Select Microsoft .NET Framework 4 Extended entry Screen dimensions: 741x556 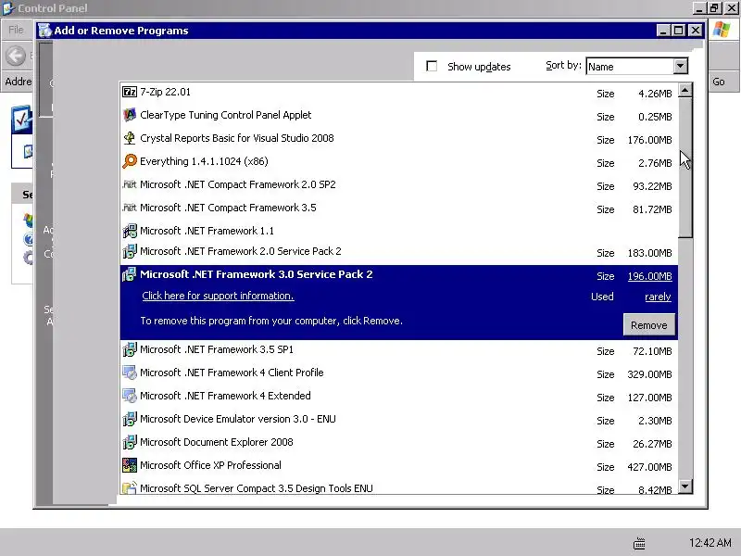[399, 397]
